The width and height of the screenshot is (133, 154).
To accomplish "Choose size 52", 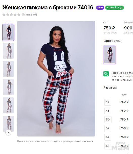I will [x=108, y=128].
